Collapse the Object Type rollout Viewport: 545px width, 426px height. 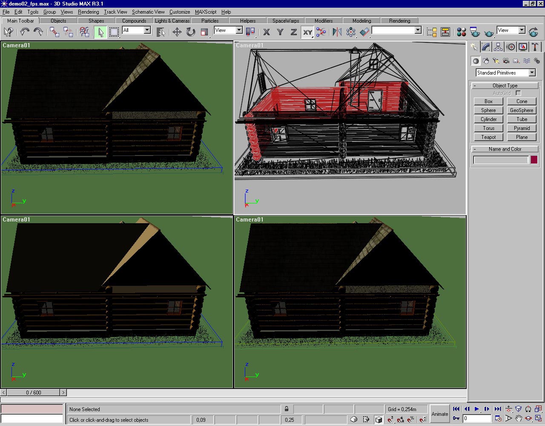pyautogui.click(x=505, y=86)
